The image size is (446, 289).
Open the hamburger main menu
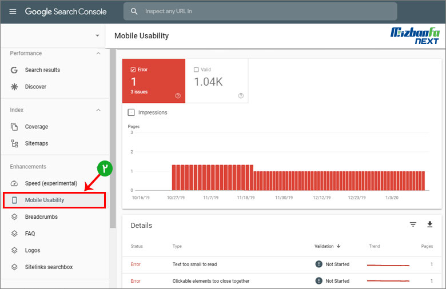coord(13,11)
